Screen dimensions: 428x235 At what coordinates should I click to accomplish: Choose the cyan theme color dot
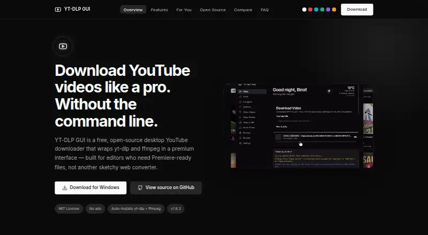[316, 10]
